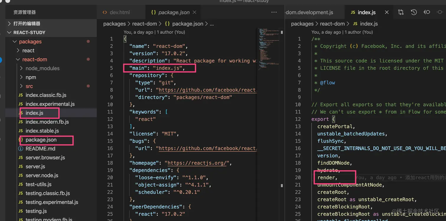The image size is (446, 221).
Task: Follow the GitHub URL under bugs
Action: tap(208, 148)
